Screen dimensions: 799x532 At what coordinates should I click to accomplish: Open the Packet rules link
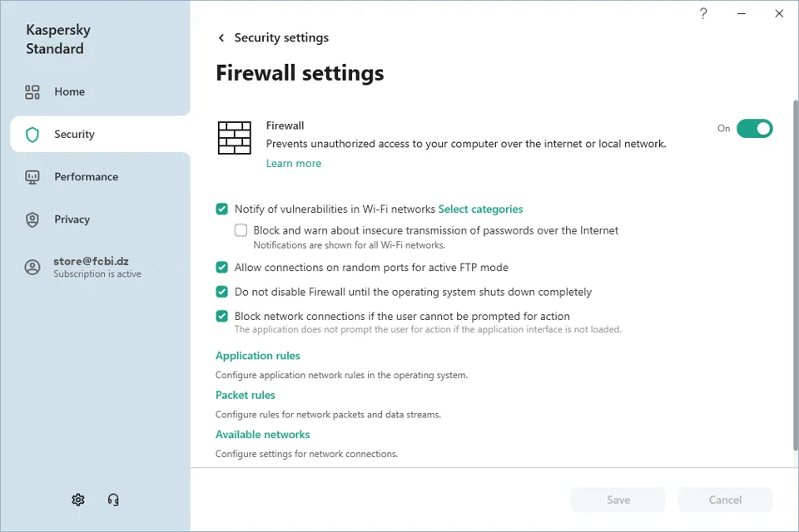click(x=245, y=395)
